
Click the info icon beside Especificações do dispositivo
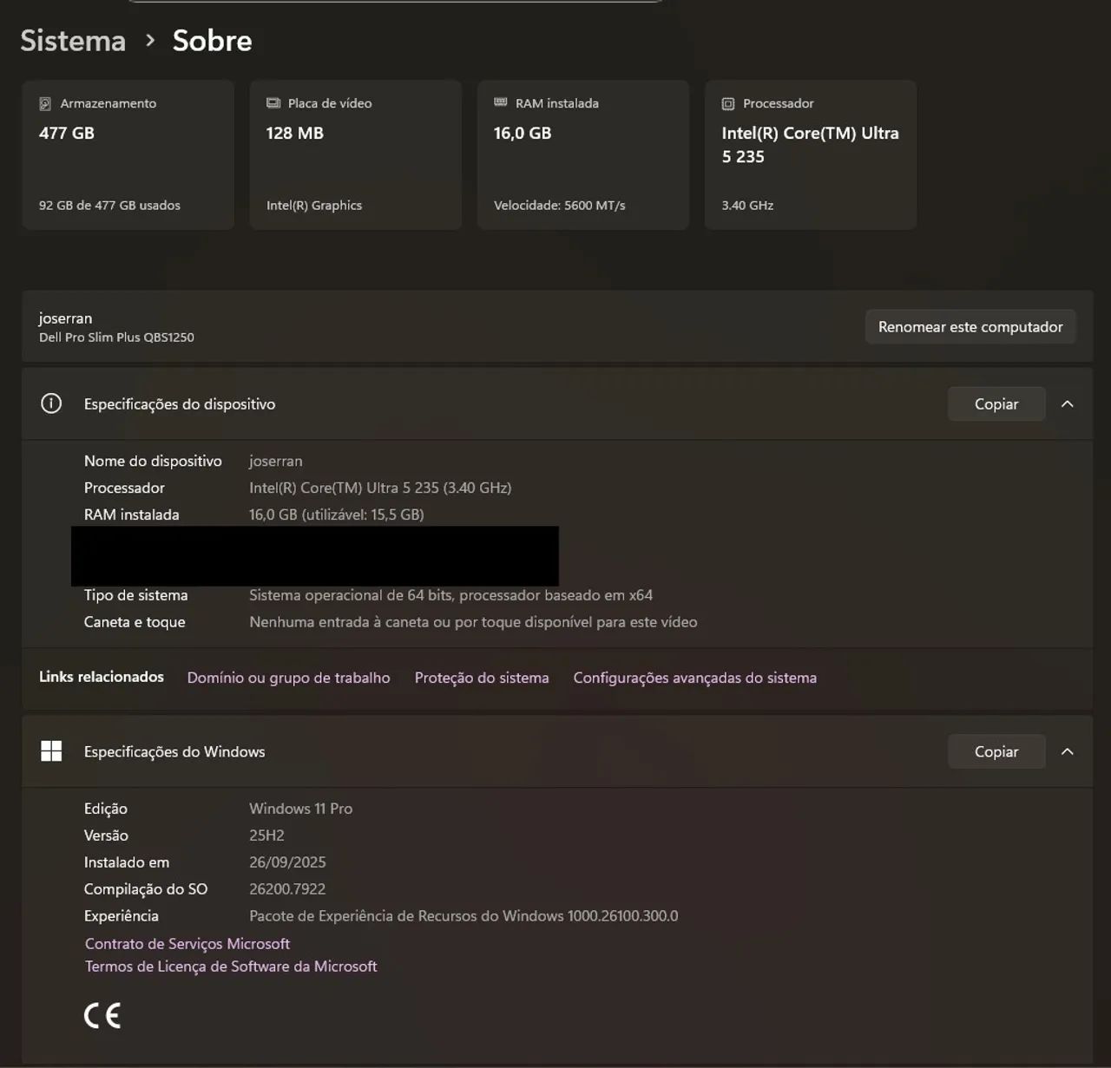tap(51, 403)
